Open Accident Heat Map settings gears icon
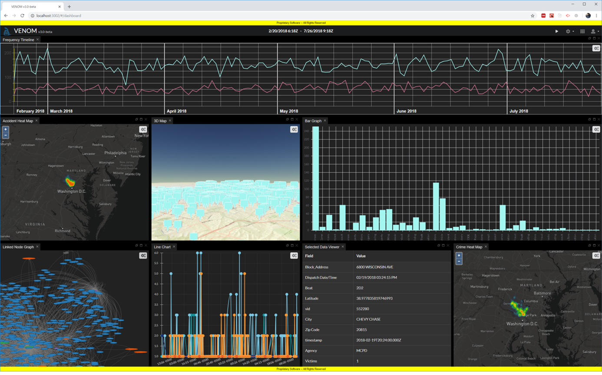602x375 pixels. (x=143, y=129)
